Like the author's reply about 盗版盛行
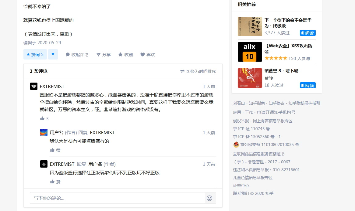The width and height of the screenshot is (355, 211). (55, 150)
